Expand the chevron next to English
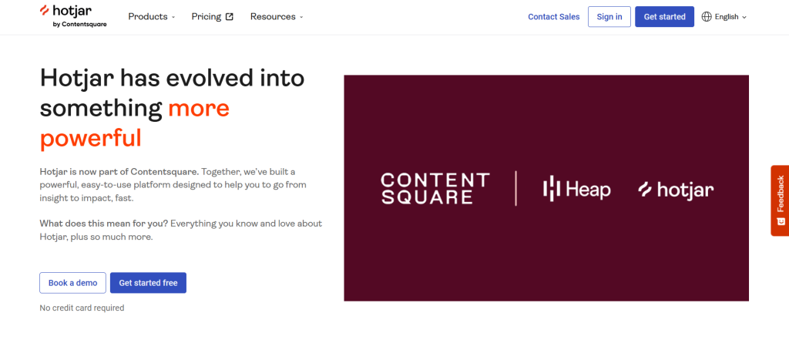789x360 pixels. (x=744, y=17)
